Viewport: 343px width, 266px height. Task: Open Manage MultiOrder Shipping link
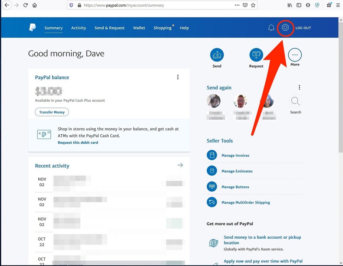point(245,202)
